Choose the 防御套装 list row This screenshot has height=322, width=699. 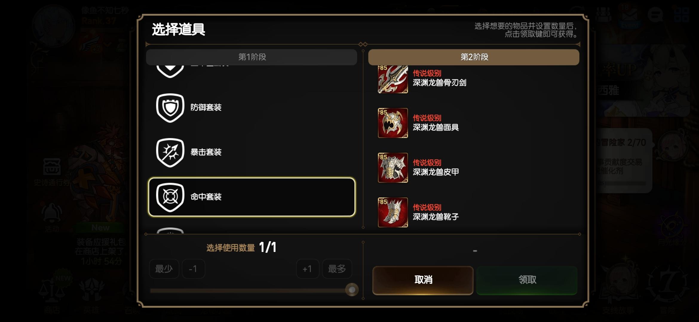[252, 108]
